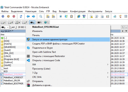Open the Сеть menu
128x92 pixels.
41,11
